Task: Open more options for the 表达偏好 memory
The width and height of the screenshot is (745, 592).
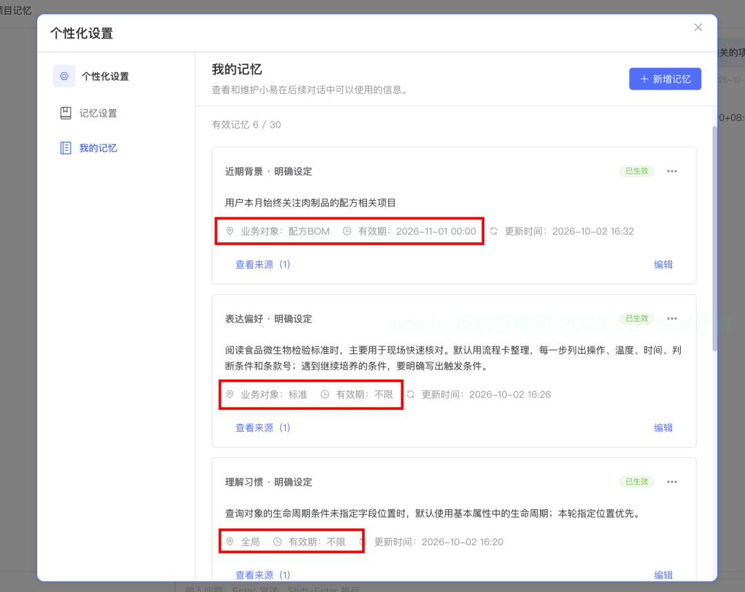Action: click(672, 318)
